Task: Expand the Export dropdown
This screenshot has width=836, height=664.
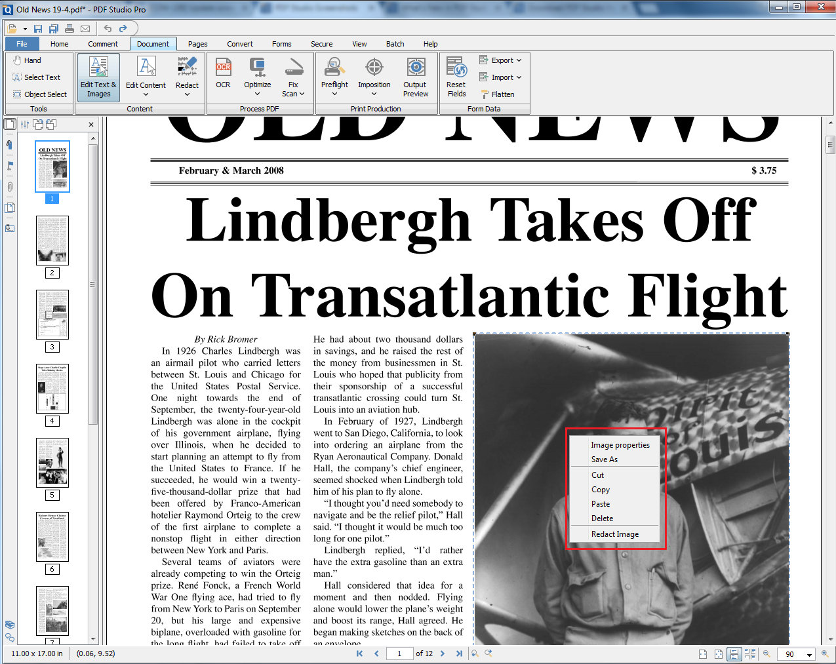Action: [519, 60]
